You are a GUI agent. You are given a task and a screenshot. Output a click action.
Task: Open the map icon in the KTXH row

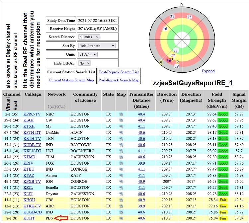pyautogui.click(x=121, y=126)
